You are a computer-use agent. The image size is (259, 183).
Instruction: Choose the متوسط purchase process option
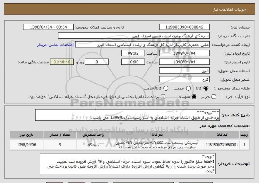194,97
